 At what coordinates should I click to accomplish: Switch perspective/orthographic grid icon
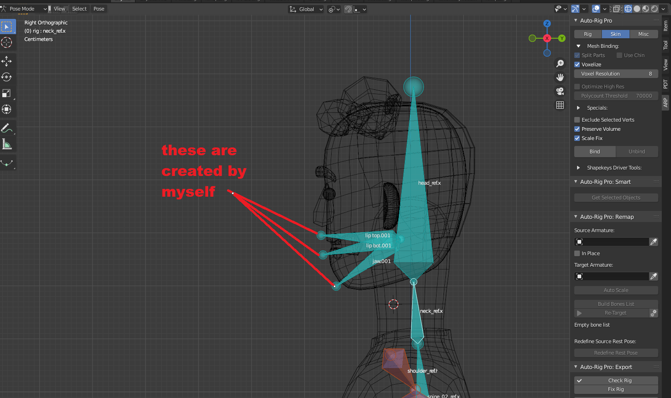pyautogui.click(x=560, y=105)
